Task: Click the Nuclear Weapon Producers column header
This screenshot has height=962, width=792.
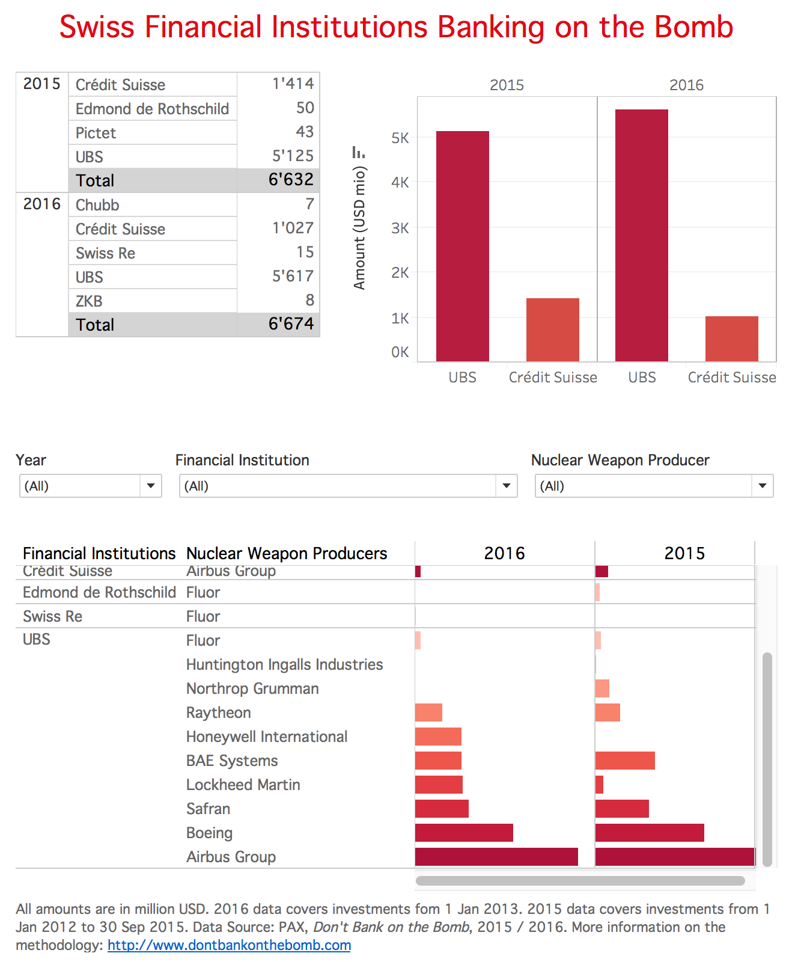Action: pyautogui.click(x=287, y=553)
